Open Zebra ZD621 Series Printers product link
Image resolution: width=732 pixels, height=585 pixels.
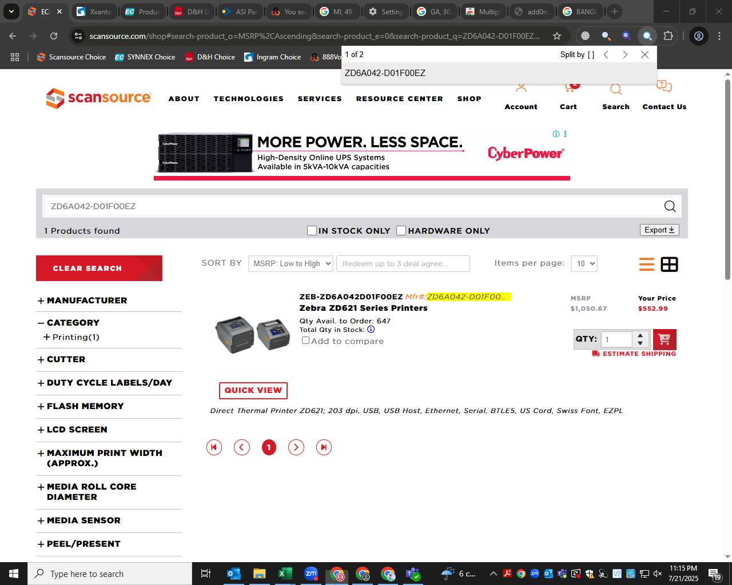364,308
